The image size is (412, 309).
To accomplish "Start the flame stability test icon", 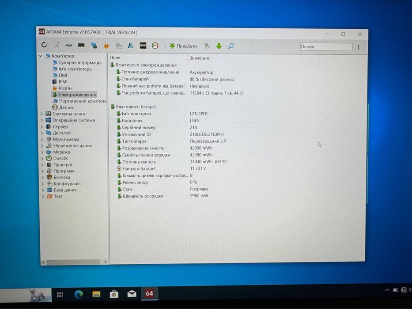I will [x=106, y=46].
